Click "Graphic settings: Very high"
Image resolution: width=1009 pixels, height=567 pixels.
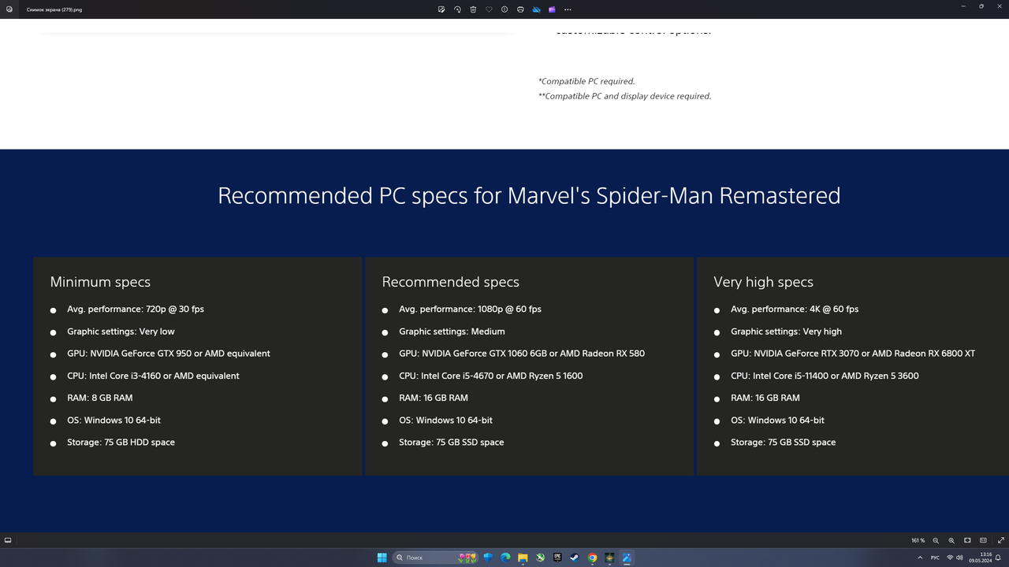(786, 332)
